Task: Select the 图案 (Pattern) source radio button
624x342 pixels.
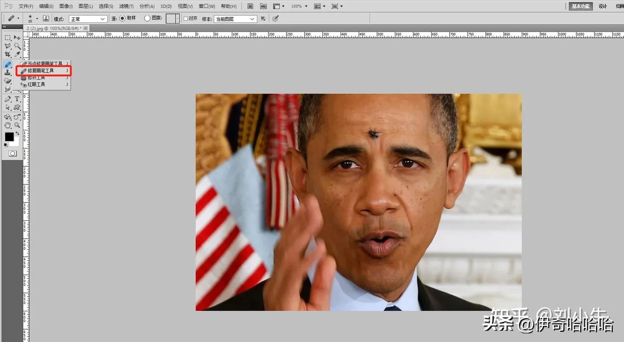Action: [x=146, y=18]
